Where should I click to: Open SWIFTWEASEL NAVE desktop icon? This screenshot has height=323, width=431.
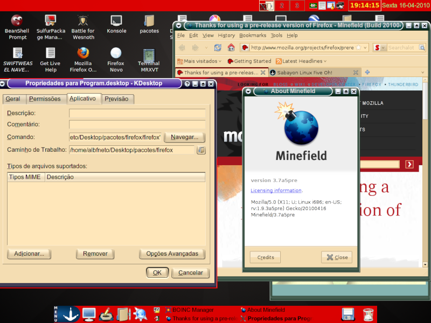tap(18, 60)
